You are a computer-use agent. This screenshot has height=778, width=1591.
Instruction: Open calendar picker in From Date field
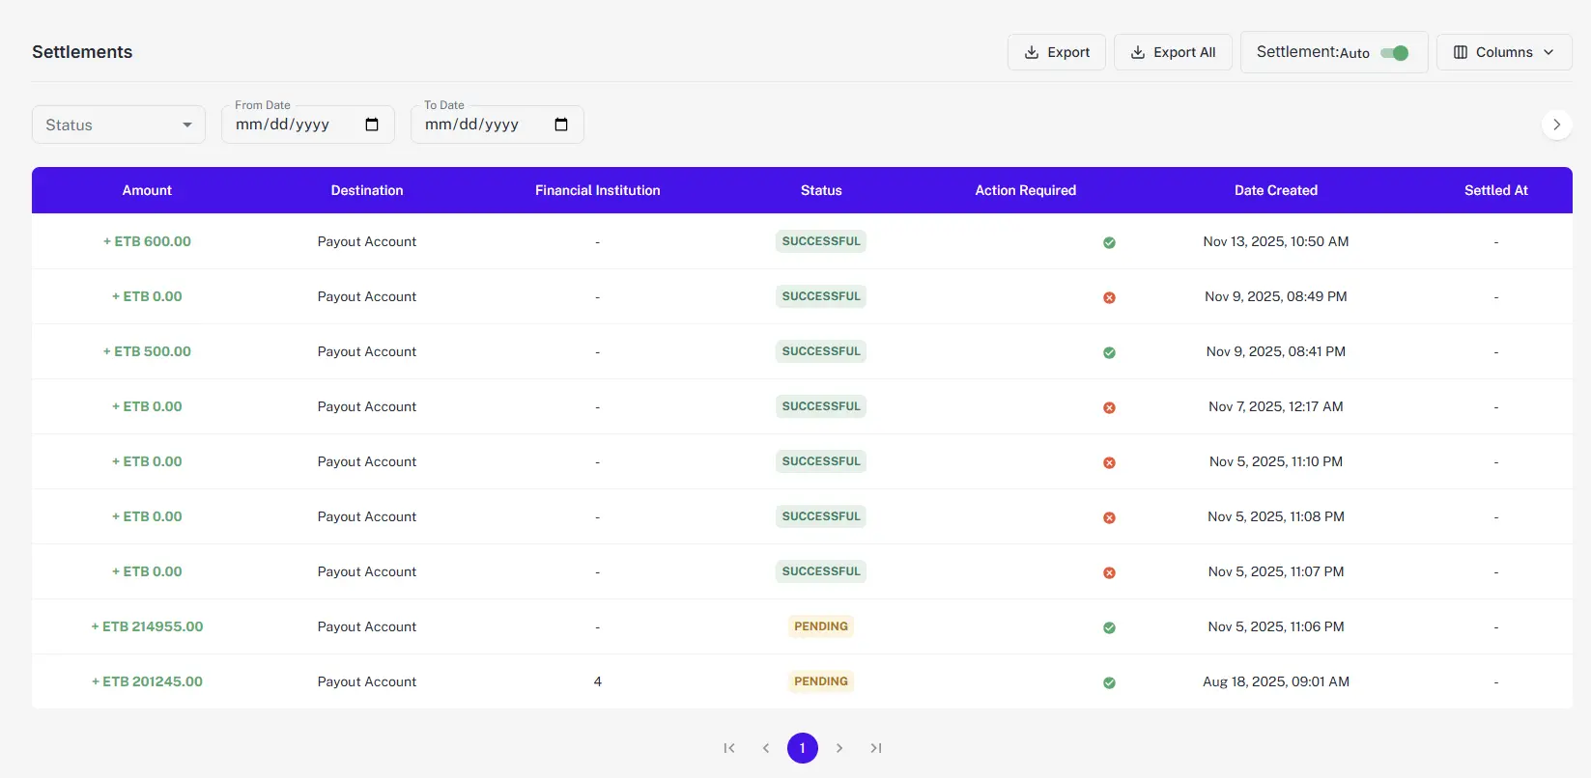point(372,125)
